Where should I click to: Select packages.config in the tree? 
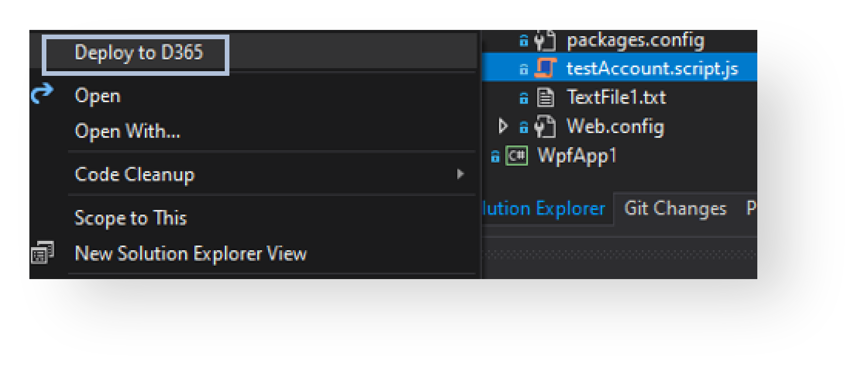tap(635, 40)
